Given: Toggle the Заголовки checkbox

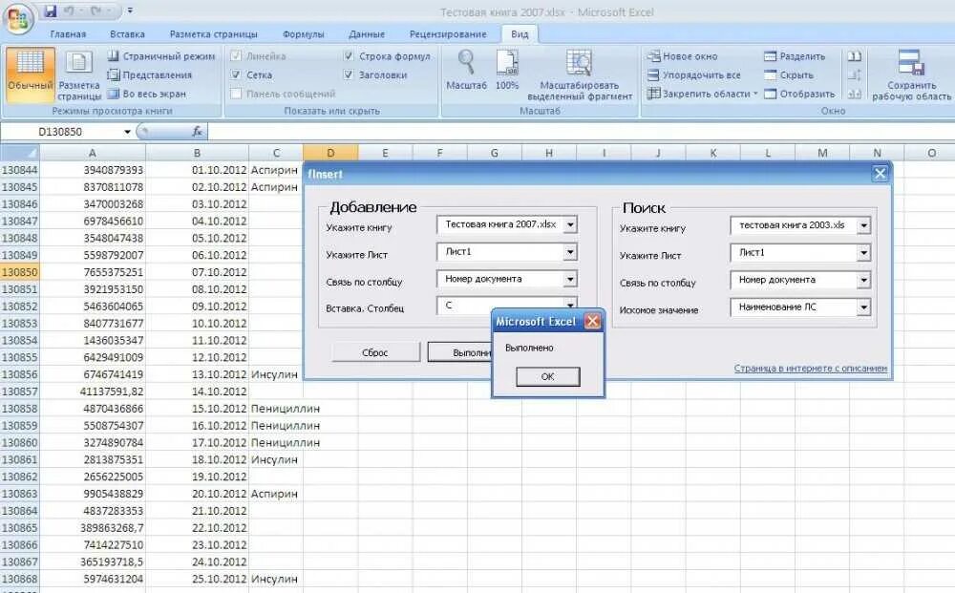Looking at the screenshot, I should 349,74.
